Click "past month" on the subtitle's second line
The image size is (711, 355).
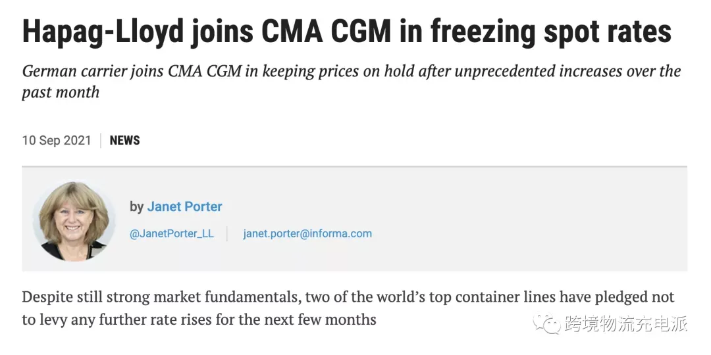tap(61, 92)
